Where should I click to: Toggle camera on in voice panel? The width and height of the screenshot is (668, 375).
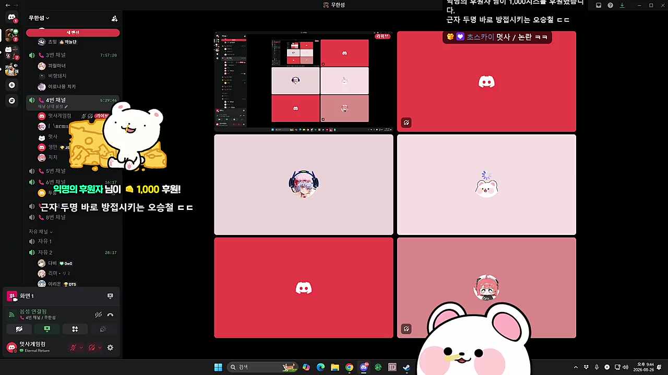(x=19, y=329)
